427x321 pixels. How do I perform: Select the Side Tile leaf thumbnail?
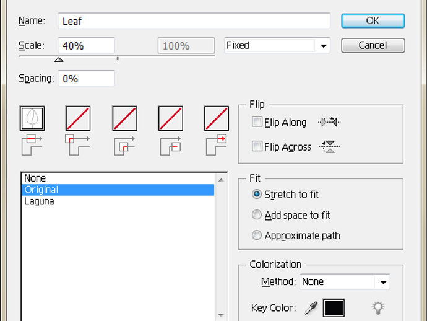click(x=32, y=118)
